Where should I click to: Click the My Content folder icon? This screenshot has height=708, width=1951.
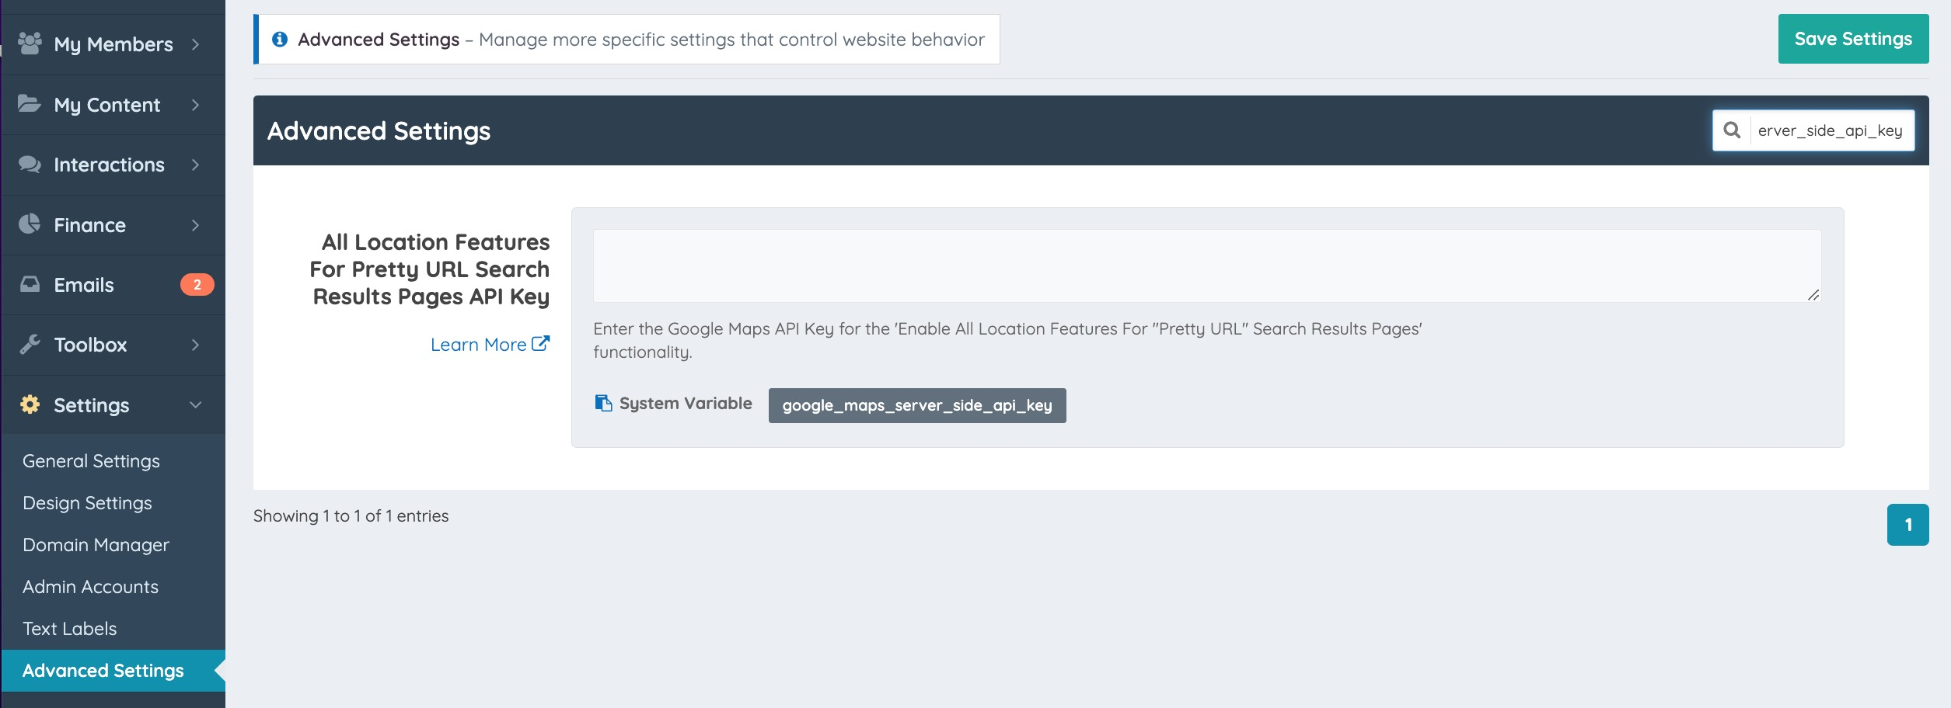[x=30, y=103]
